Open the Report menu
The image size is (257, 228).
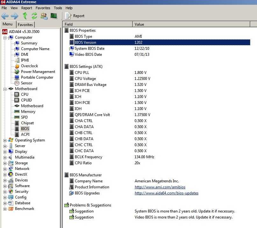point(27,8)
